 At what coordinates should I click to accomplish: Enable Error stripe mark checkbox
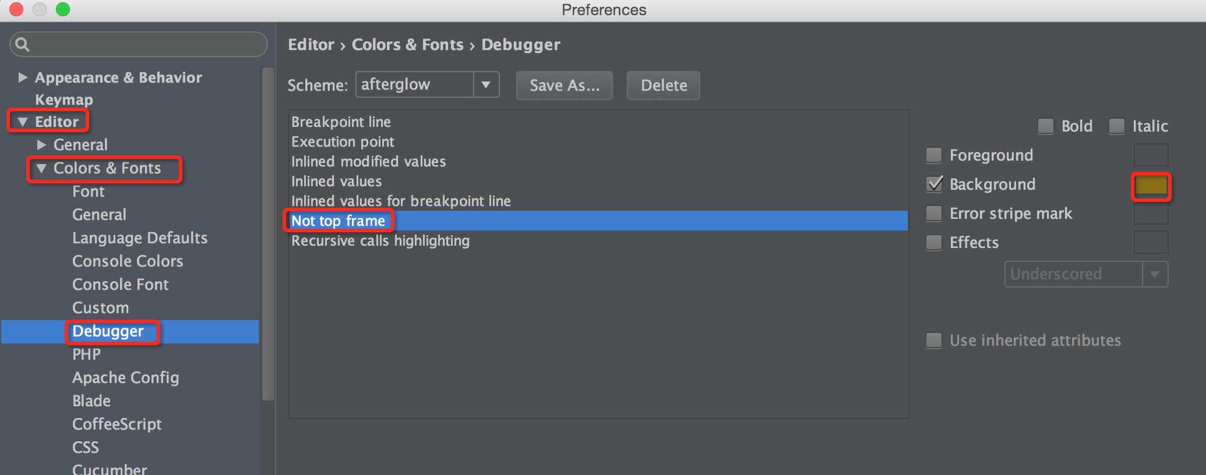tap(934, 213)
